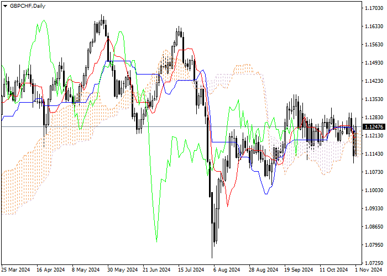Click price scale value 1.15630
Viewport: 387px width, 276px height.
[x=374, y=44]
